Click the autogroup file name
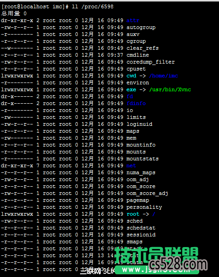219x277 pixels. coord(141,28)
